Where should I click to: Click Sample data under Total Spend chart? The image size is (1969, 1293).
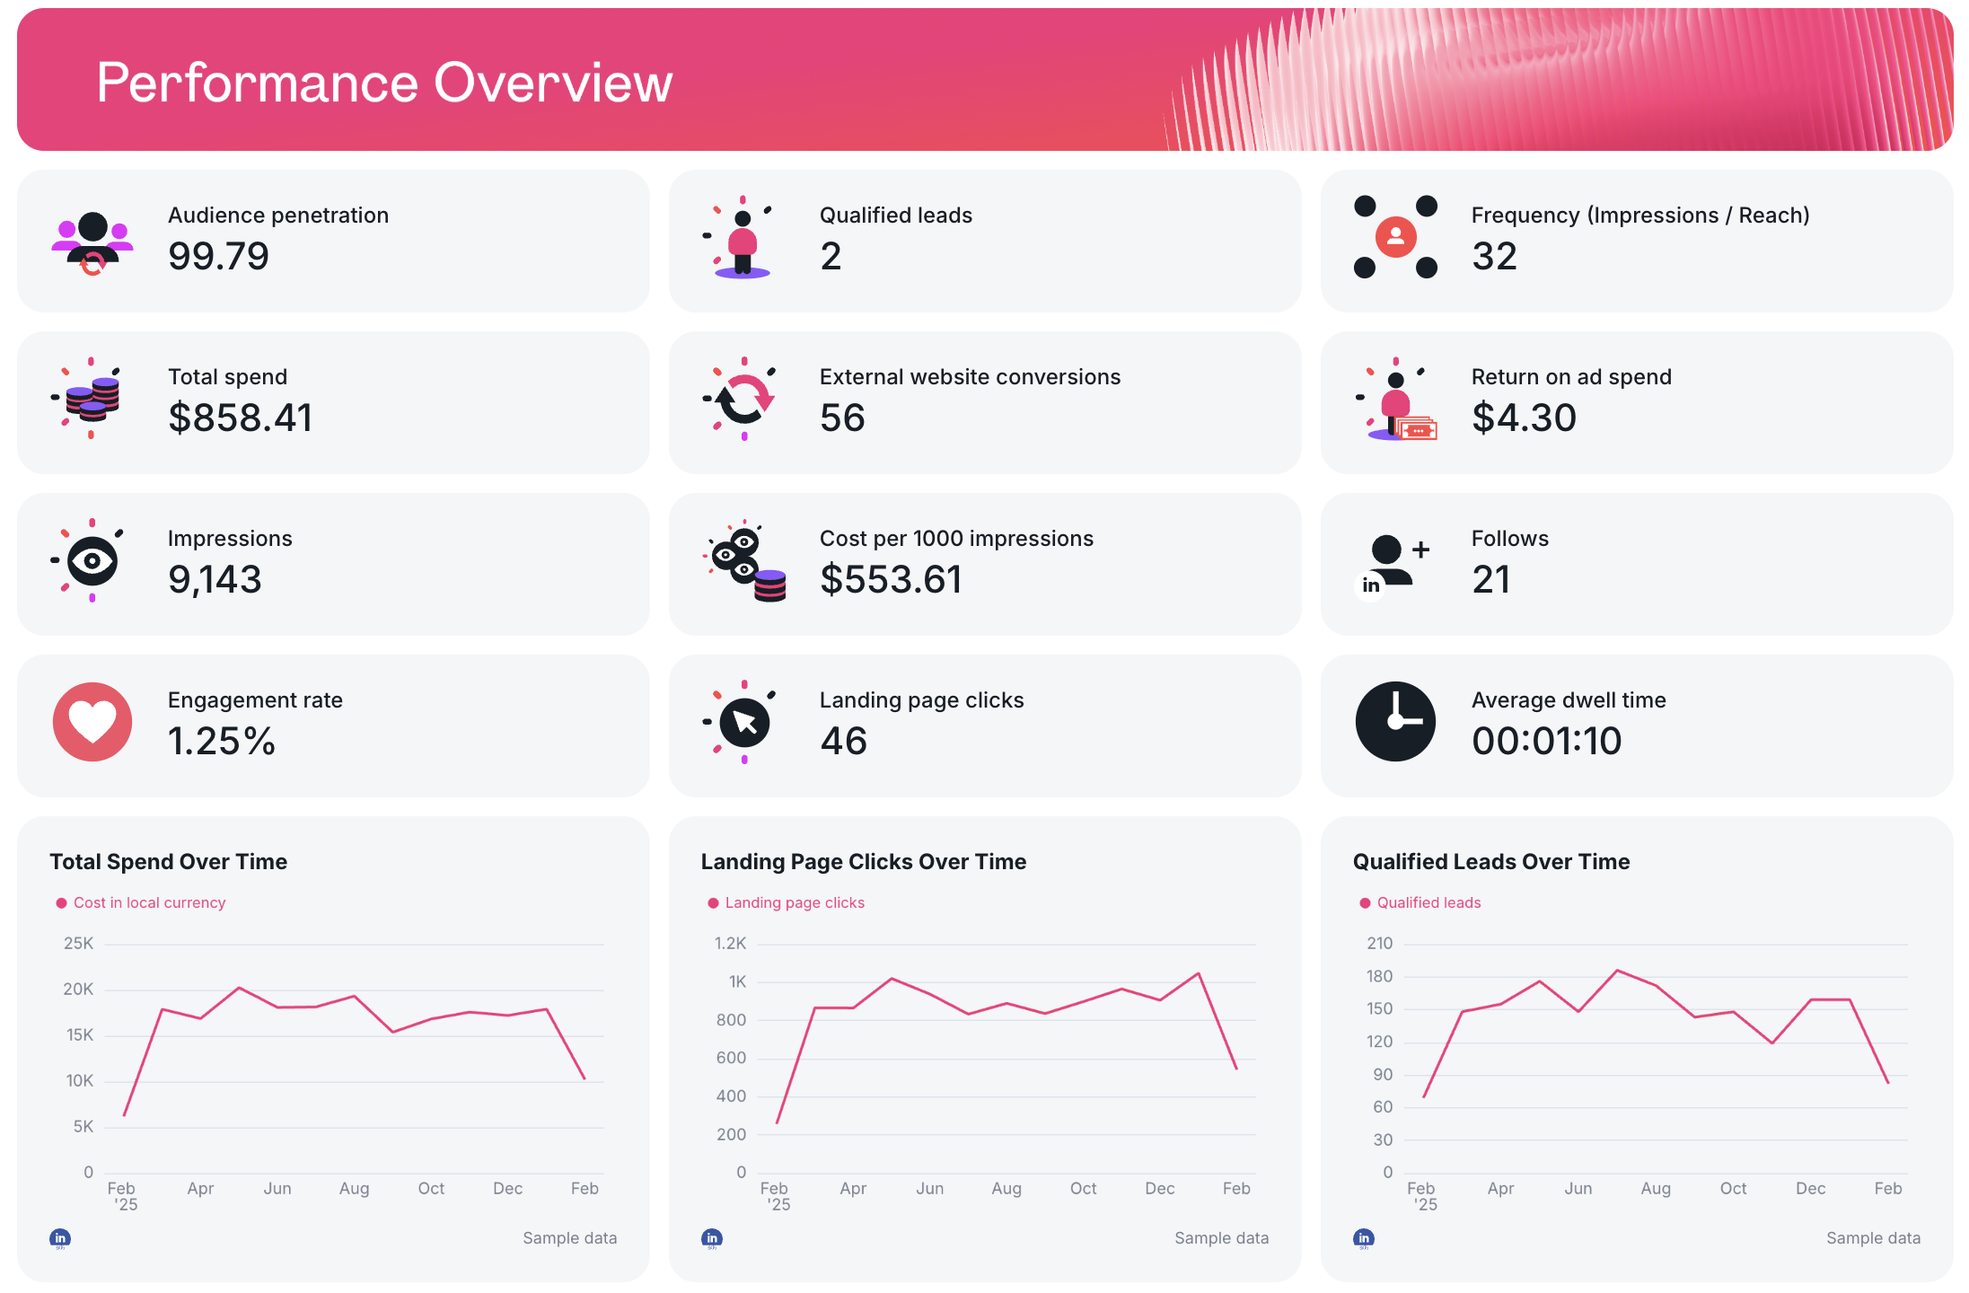(x=569, y=1237)
